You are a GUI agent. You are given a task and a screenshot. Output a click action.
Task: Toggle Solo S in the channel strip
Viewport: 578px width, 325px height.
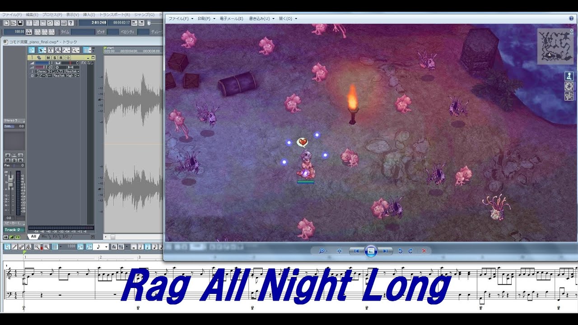point(14,160)
